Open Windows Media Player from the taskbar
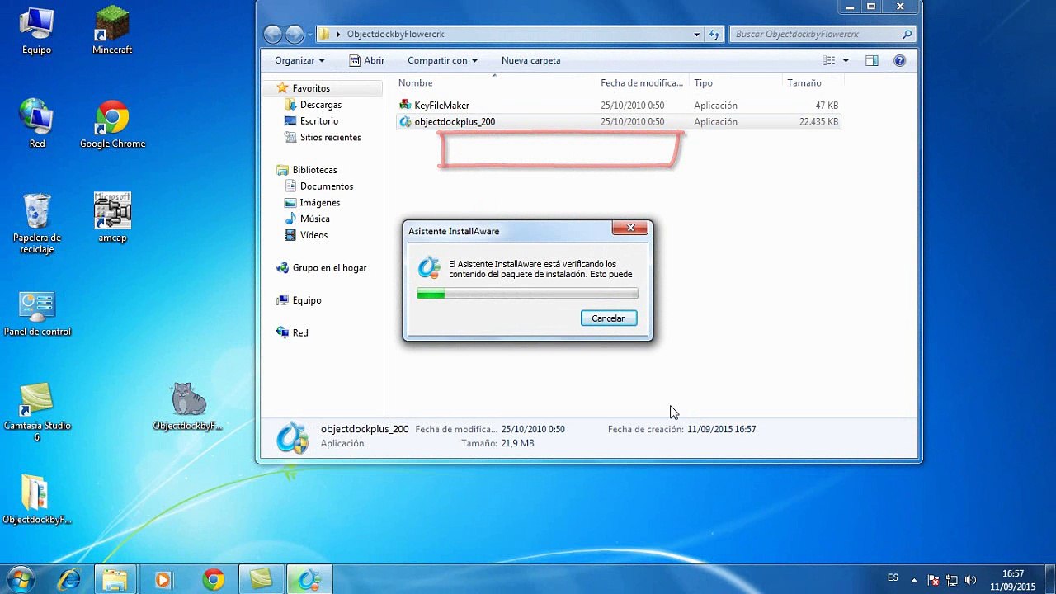1056x594 pixels. coord(163,580)
